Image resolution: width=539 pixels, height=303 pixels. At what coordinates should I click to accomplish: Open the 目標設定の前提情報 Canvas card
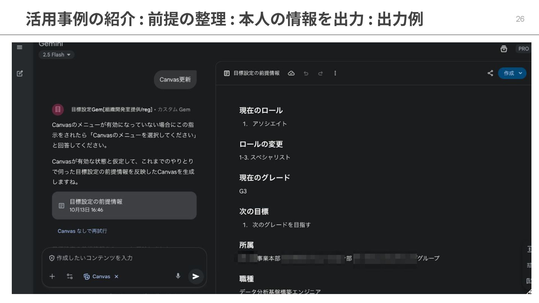tap(124, 205)
